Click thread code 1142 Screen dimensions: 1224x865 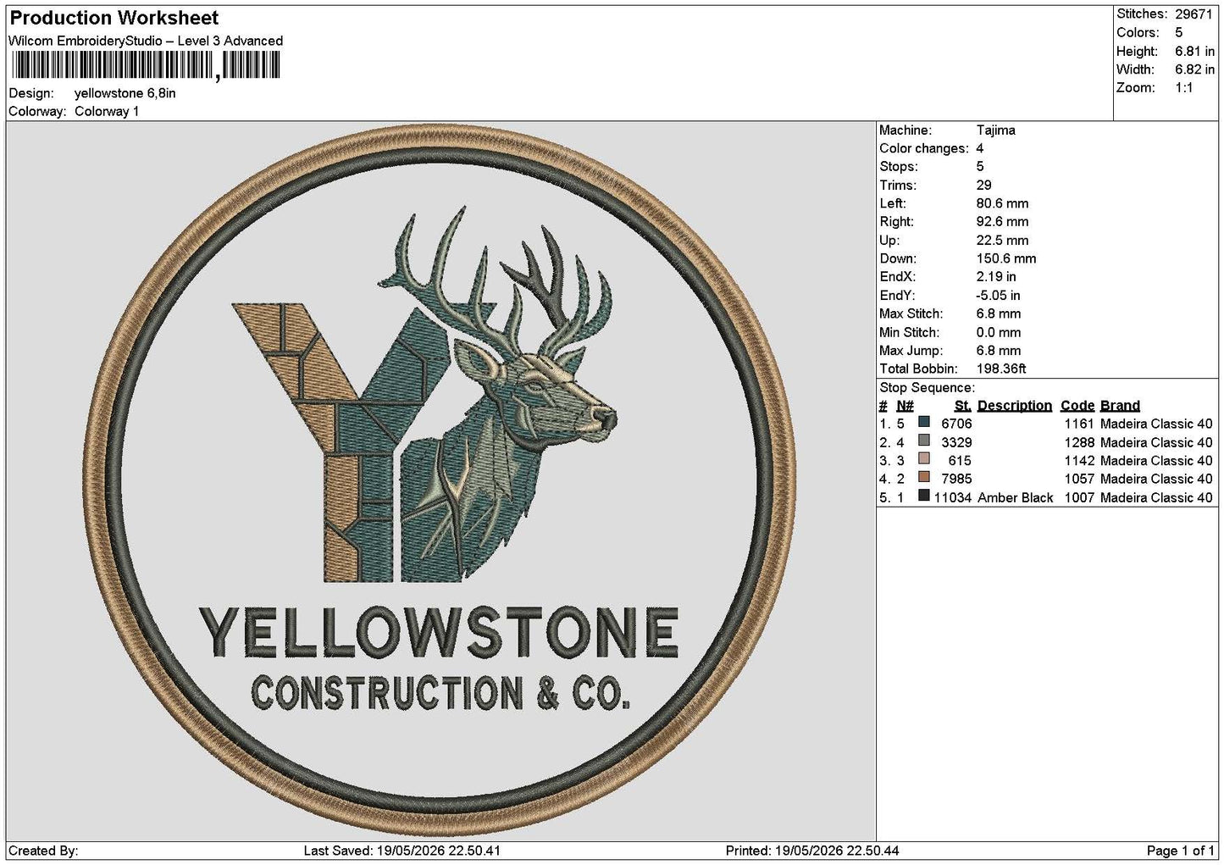pyautogui.click(x=1079, y=461)
